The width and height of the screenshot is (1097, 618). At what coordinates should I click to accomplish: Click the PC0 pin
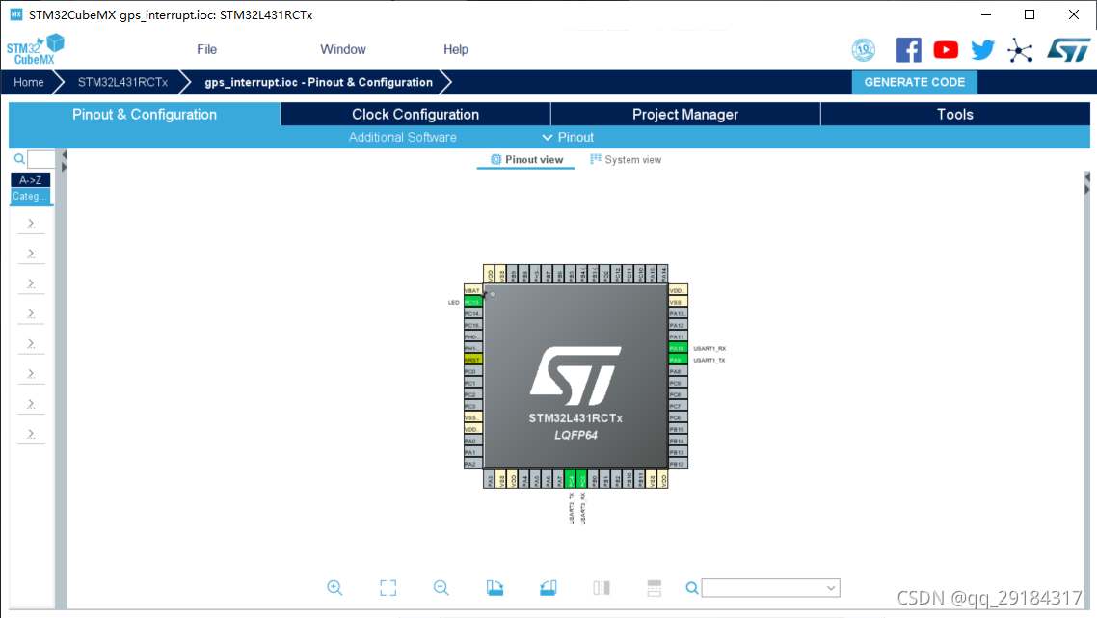tap(473, 371)
